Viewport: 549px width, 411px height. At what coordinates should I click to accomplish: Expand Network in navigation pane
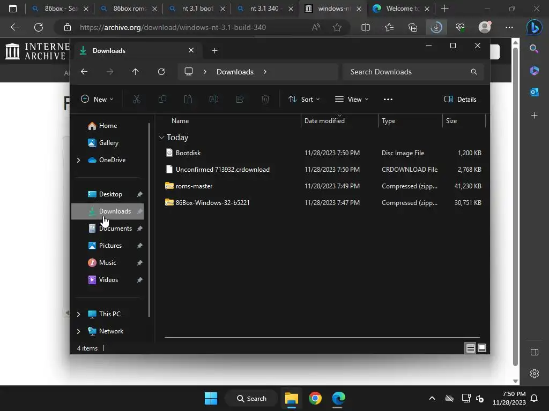[78, 331]
